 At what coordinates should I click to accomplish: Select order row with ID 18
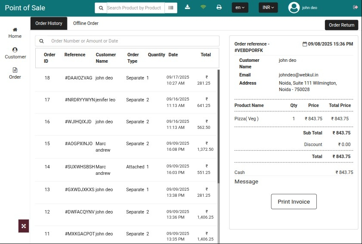click(x=126, y=80)
